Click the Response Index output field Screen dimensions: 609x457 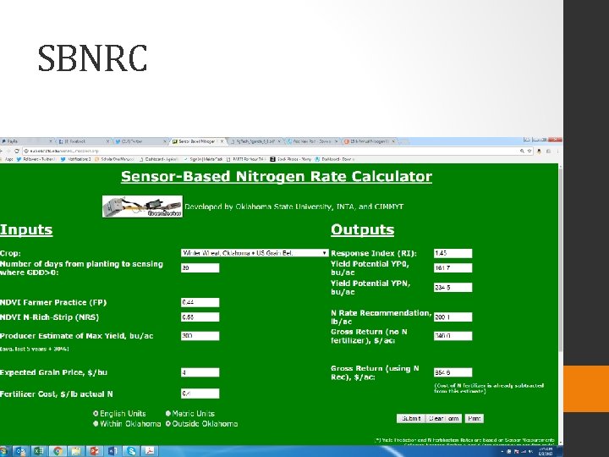453,253
